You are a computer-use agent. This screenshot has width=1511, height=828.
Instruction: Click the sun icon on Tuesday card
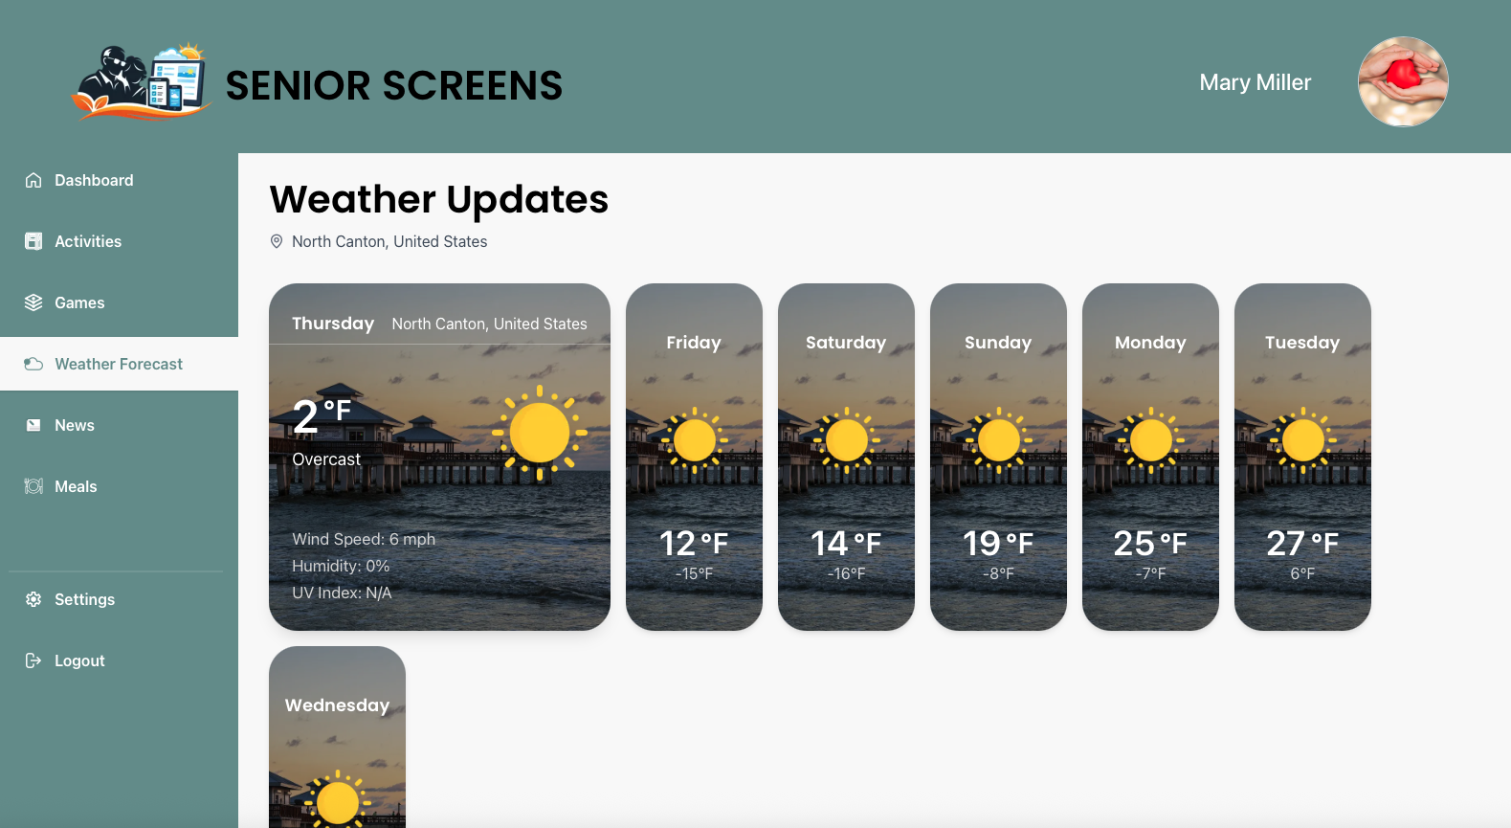[x=1302, y=440]
